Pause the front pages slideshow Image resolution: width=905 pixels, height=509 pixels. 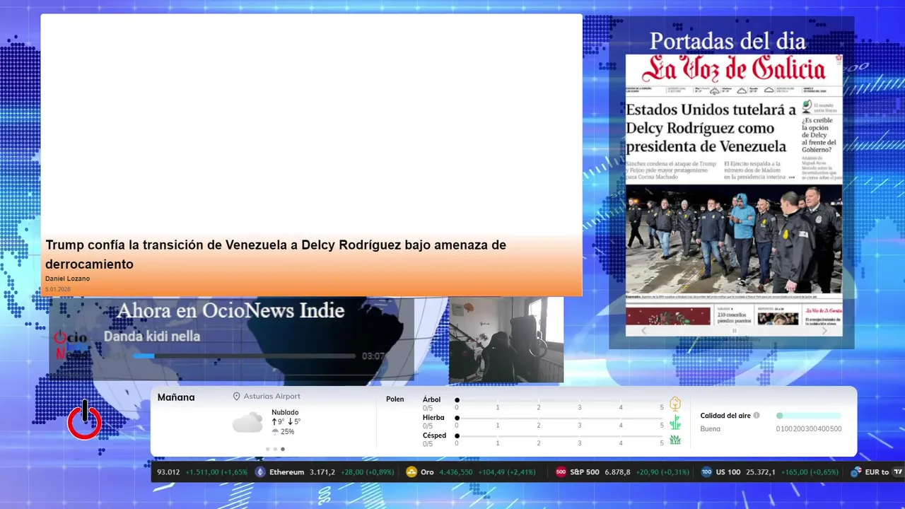[734, 330]
